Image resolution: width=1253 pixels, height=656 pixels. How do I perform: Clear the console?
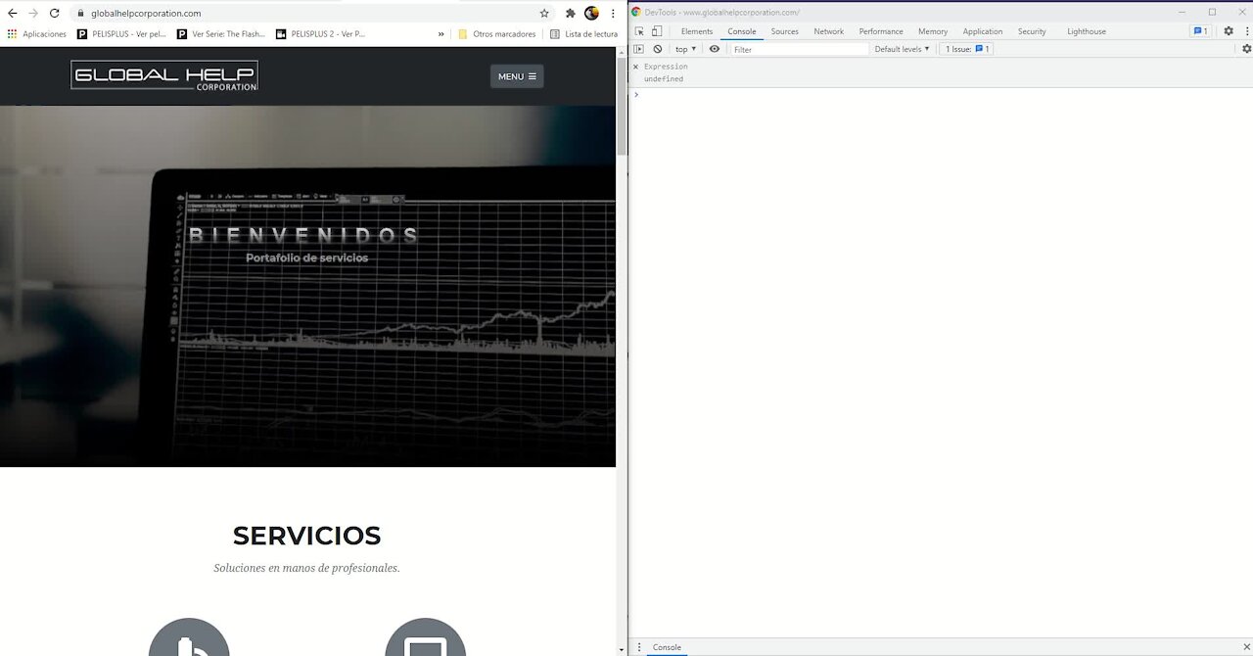coord(658,49)
